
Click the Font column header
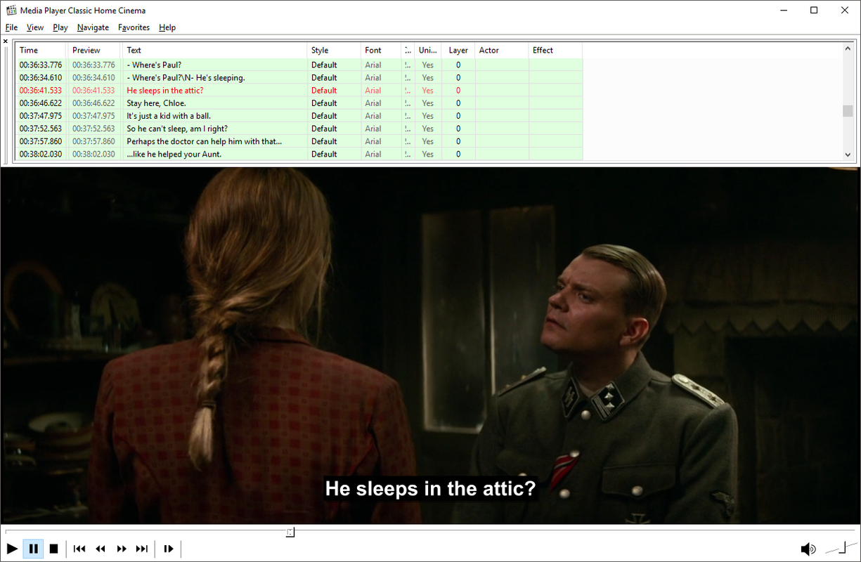(381, 50)
